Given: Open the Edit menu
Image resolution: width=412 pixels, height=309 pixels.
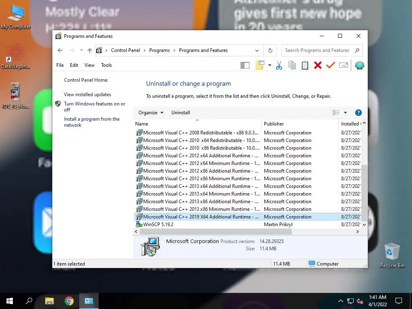Looking at the screenshot, I should [74, 65].
